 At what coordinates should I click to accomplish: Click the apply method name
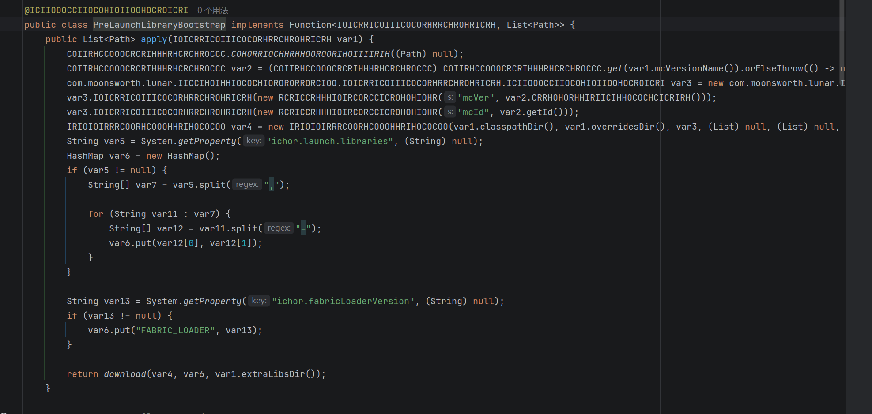[154, 39]
